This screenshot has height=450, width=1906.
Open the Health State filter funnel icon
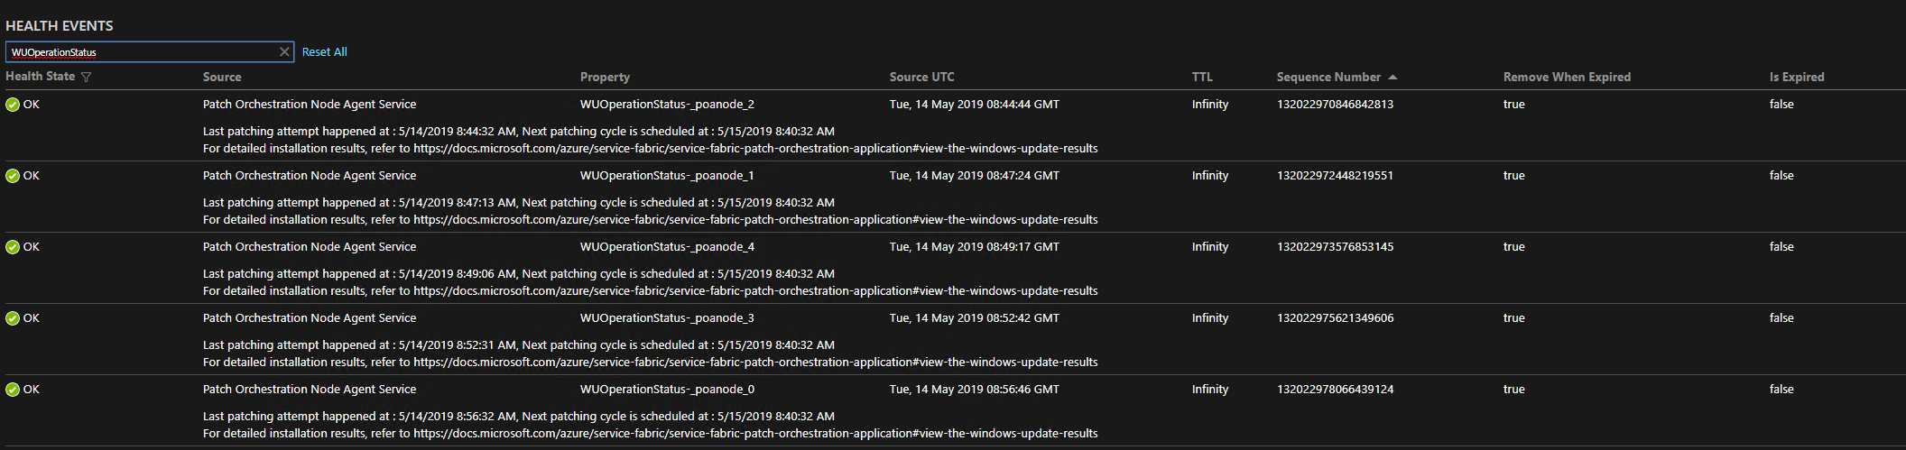(x=87, y=78)
